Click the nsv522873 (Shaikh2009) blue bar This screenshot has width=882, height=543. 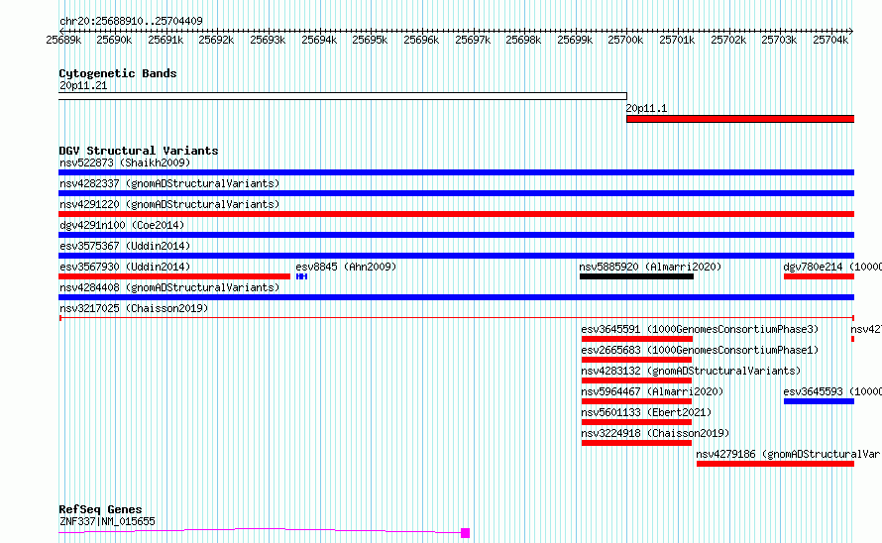coord(456,172)
